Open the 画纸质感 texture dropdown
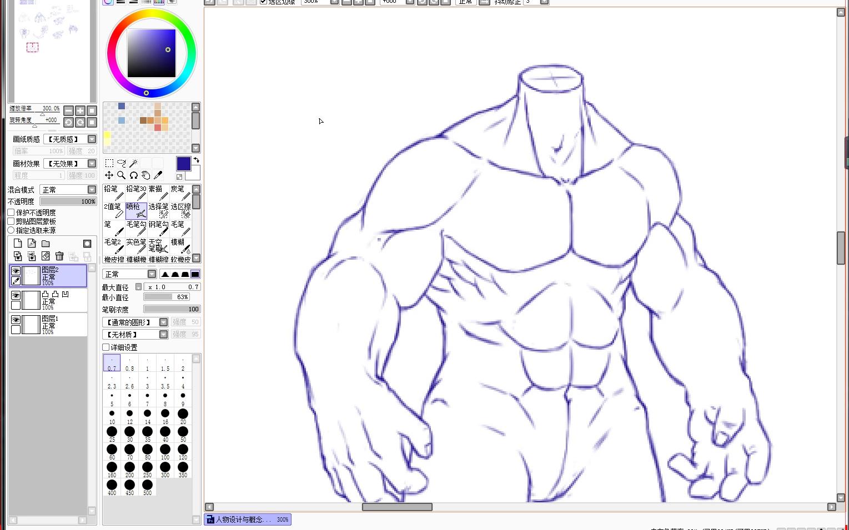This screenshot has height=530, width=849. (92, 139)
